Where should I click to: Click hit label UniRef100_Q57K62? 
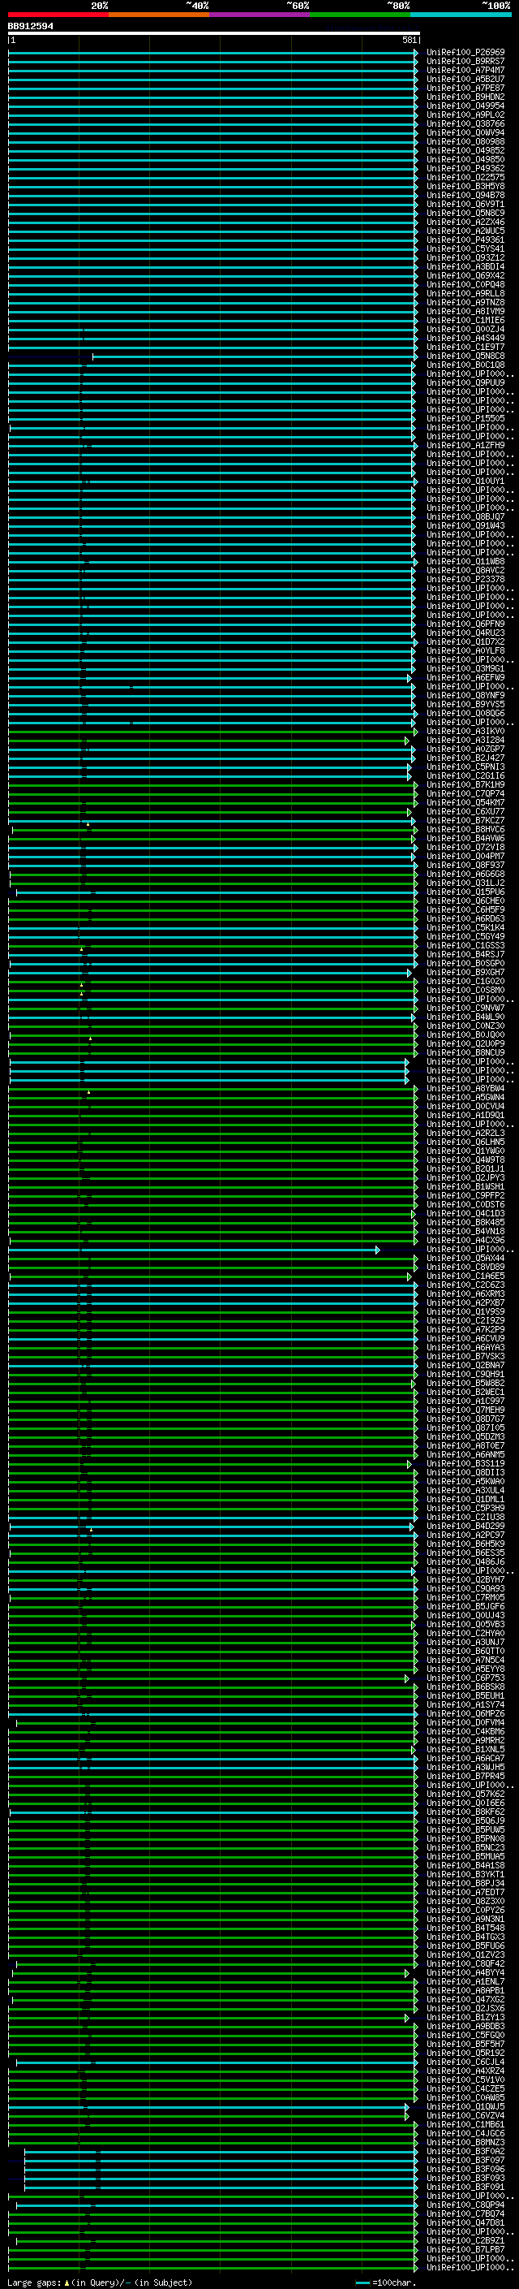click(x=465, y=1794)
